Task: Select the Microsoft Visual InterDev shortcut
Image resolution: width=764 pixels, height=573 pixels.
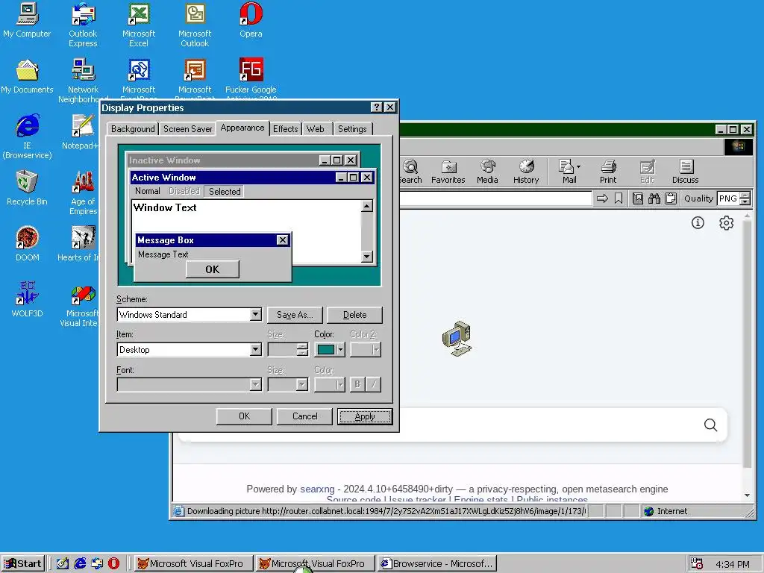Action: pyautogui.click(x=81, y=304)
